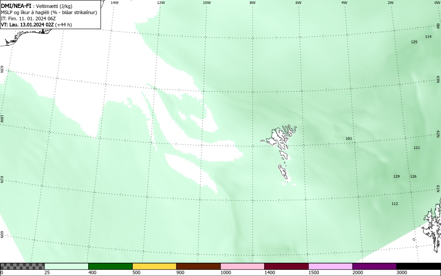Screen dimensions: 441x276
Task: Click the legend tick label '400'
Action: pos(92,272)
